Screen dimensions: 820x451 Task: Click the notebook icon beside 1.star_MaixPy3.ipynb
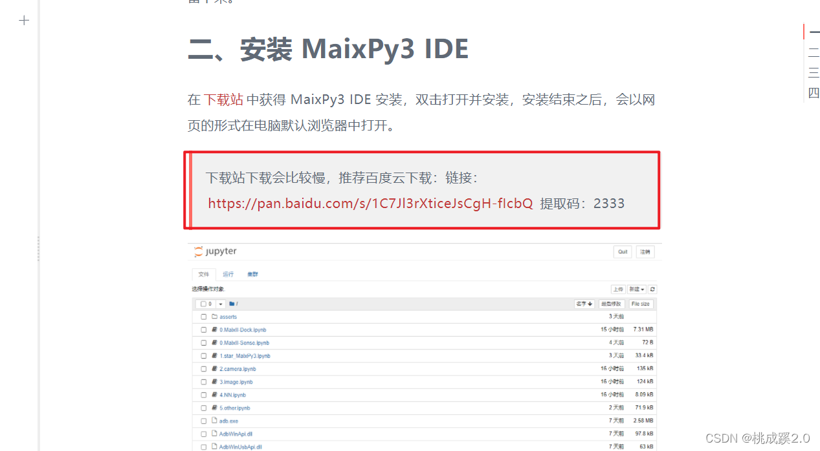point(214,356)
